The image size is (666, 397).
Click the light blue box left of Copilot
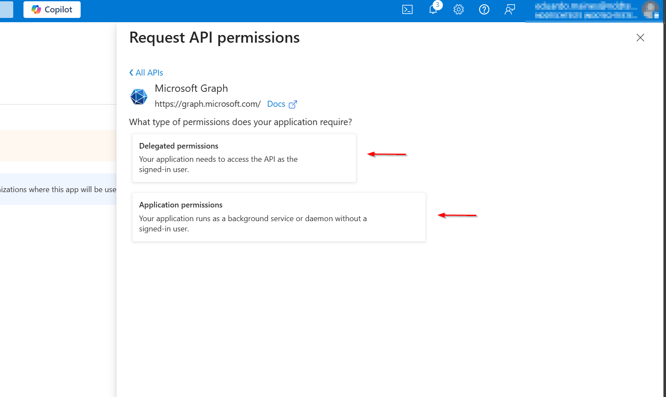pyautogui.click(x=6, y=9)
